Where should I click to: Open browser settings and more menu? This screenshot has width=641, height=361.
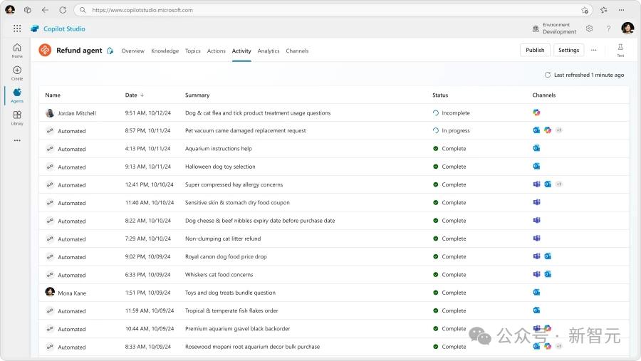621,10
